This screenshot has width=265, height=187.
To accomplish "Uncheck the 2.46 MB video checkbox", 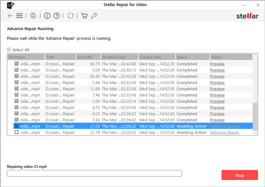I will (x=17, y=83).
